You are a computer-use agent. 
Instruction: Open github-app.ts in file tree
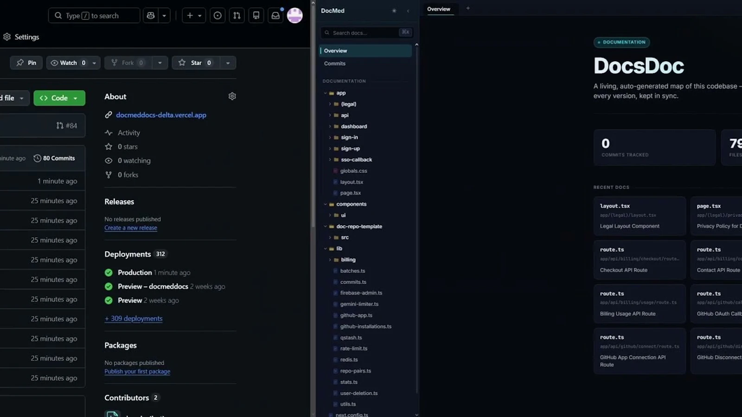pyautogui.click(x=356, y=316)
